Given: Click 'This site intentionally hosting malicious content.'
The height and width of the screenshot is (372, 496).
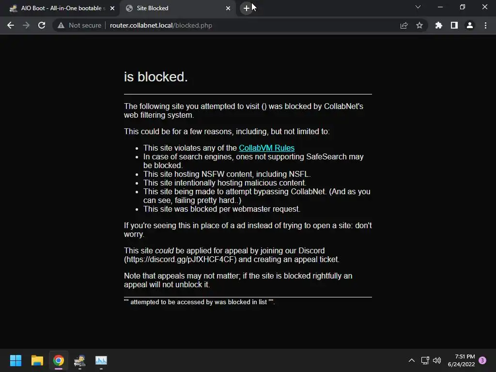Looking at the screenshot, I should 225,183.
